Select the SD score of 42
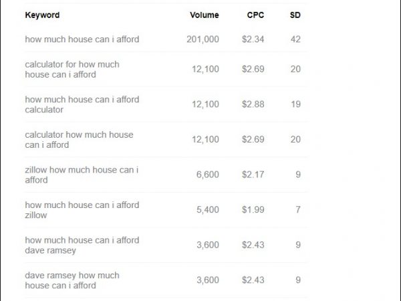The height and width of the screenshot is (301, 401). tap(295, 39)
